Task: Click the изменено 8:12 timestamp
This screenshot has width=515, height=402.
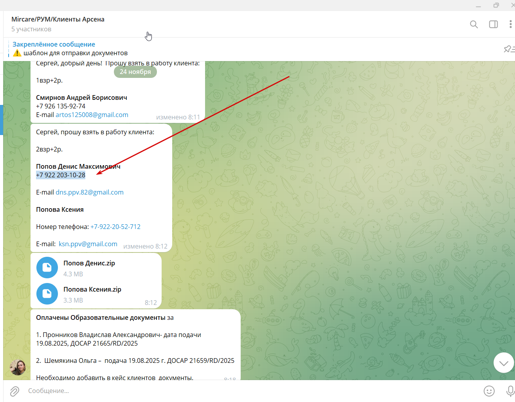Action: (145, 247)
